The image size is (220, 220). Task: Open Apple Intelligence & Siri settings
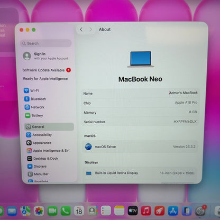[48, 151]
